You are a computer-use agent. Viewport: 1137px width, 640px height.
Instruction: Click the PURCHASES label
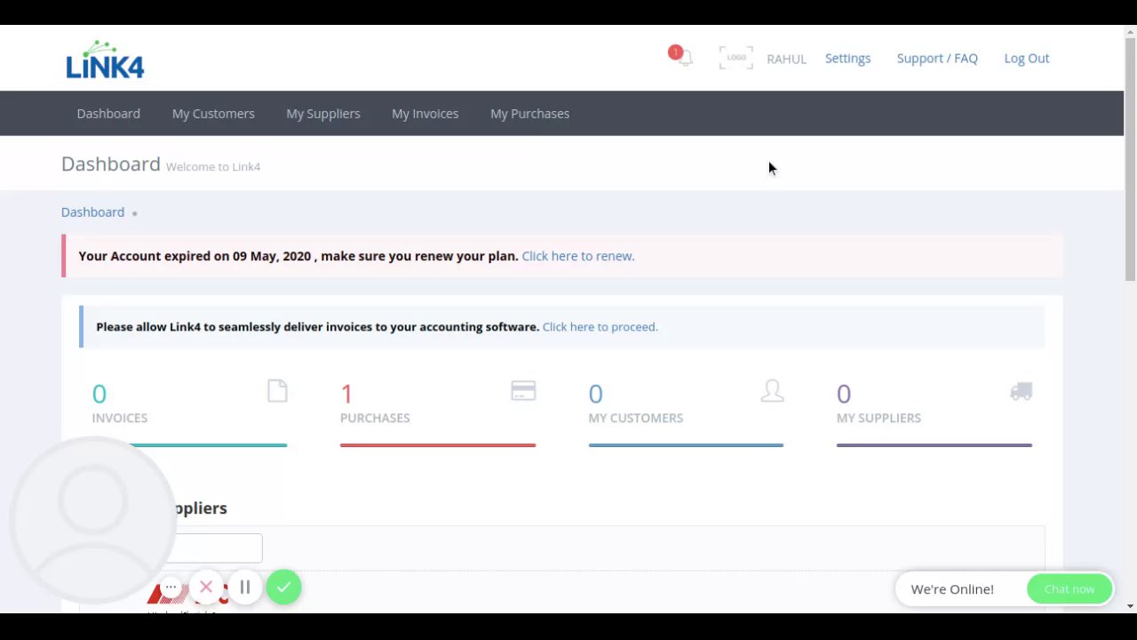(x=375, y=418)
